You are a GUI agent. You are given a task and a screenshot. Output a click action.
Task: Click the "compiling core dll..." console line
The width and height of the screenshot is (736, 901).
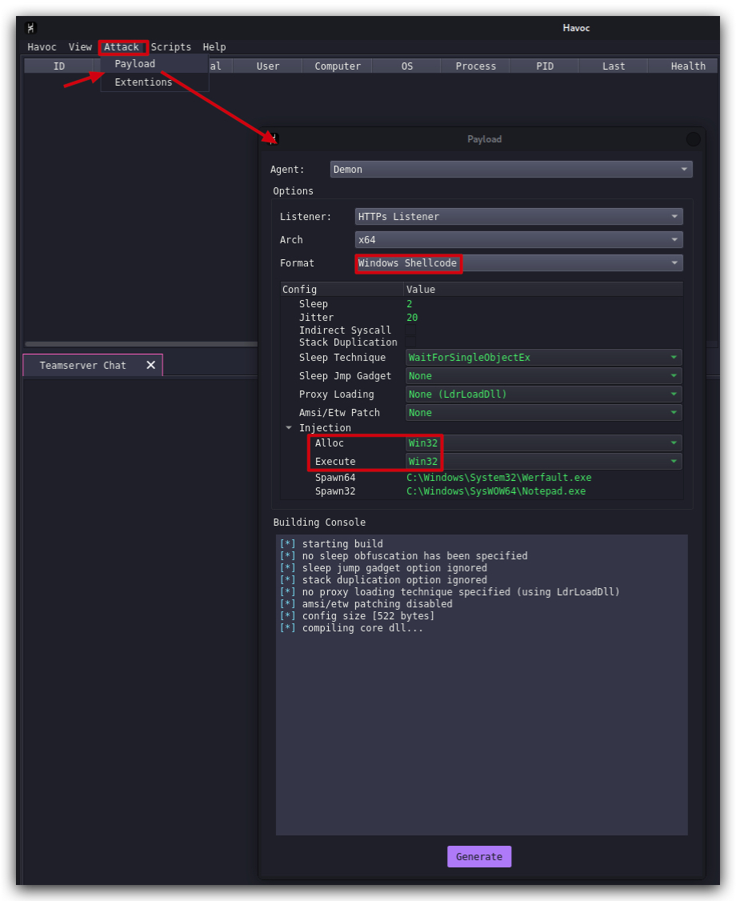[x=362, y=628]
